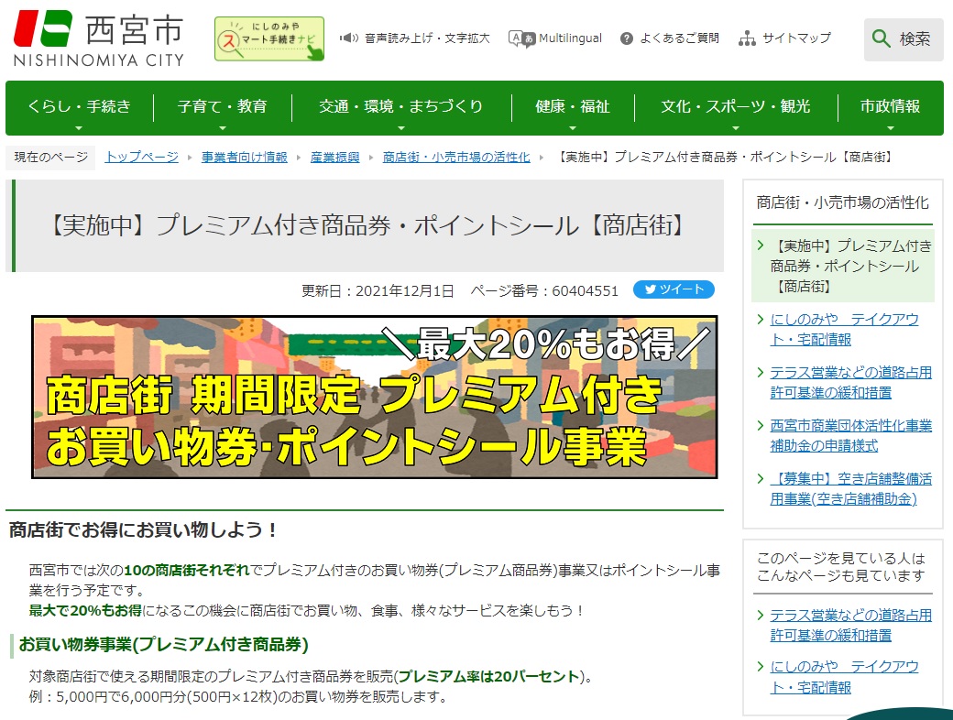
Task: Open the 健康・福祉 menu
Action: pos(573,107)
